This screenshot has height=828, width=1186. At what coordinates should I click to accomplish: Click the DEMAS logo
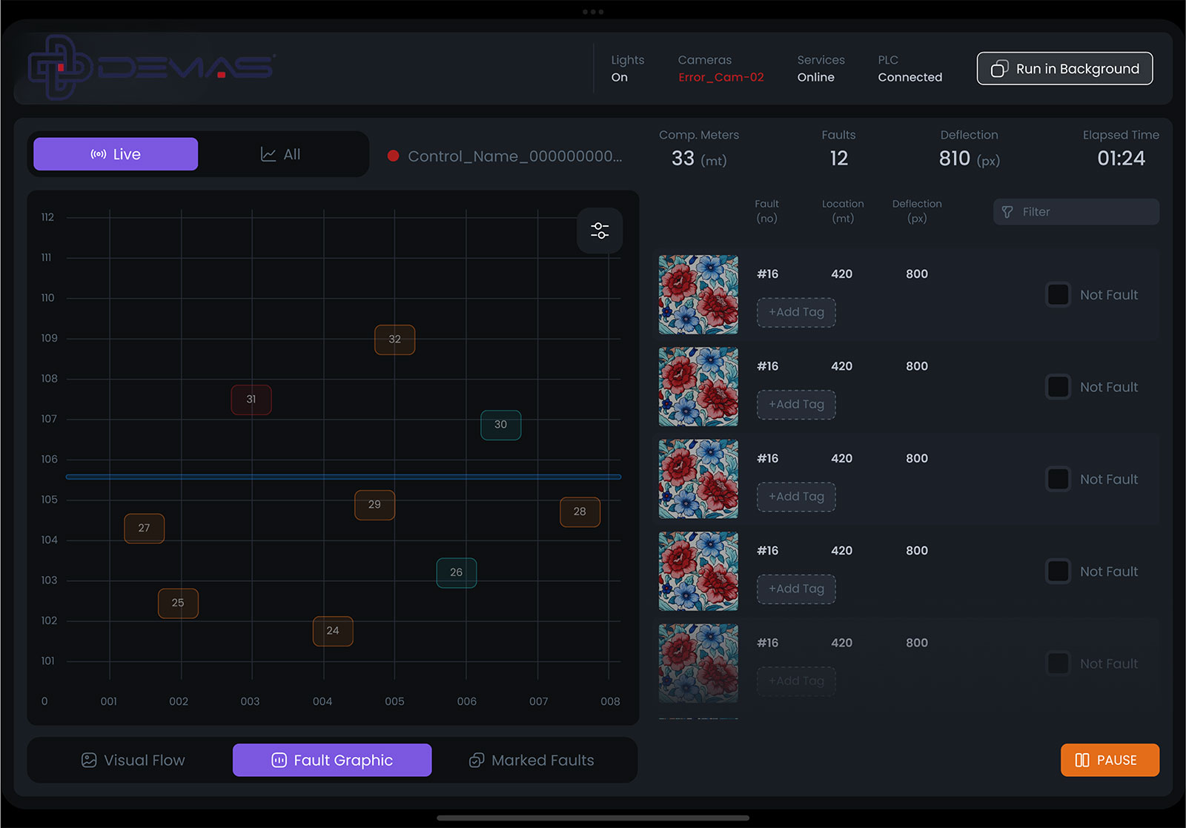[152, 67]
